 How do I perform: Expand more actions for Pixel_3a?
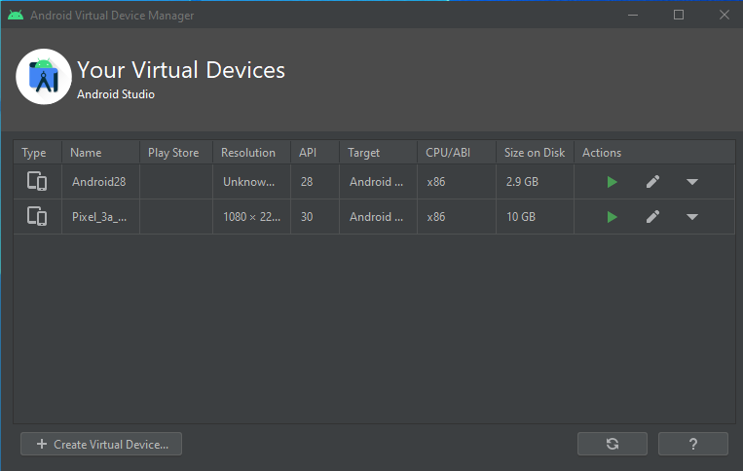(x=691, y=217)
